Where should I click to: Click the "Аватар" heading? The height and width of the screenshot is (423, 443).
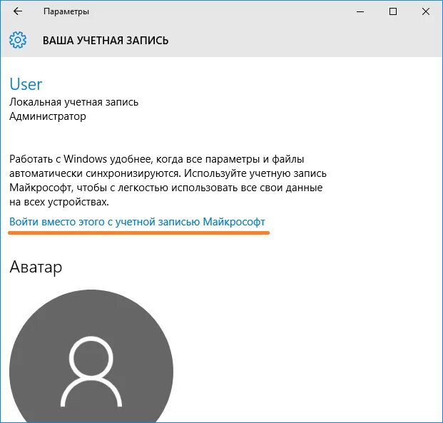pyautogui.click(x=36, y=267)
